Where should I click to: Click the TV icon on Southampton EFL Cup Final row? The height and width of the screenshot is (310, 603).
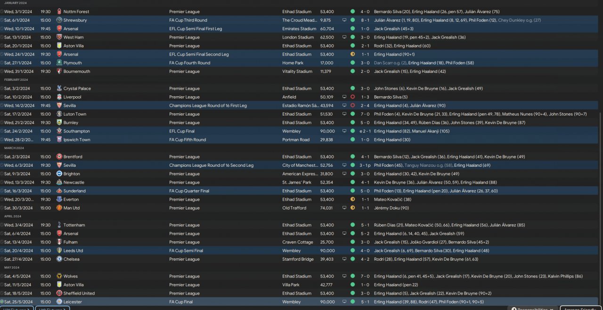(x=344, y=131)
